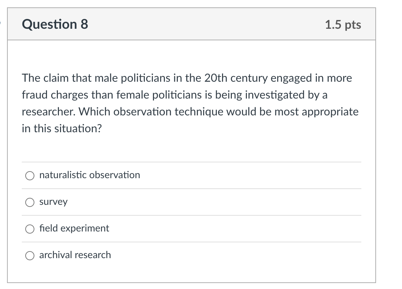Mark the "archival research" radio button
This screenshot has height=289, width=402.
pos(30,255)
